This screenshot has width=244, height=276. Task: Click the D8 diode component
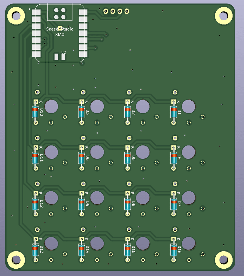coord(128,204)
